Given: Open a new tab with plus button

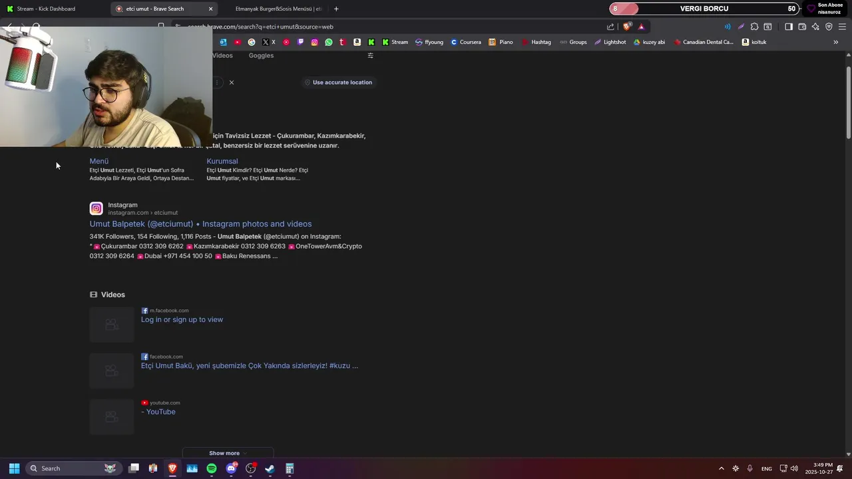Looking at the screenshot, I should pyautogui.click(x=336, y=9).
